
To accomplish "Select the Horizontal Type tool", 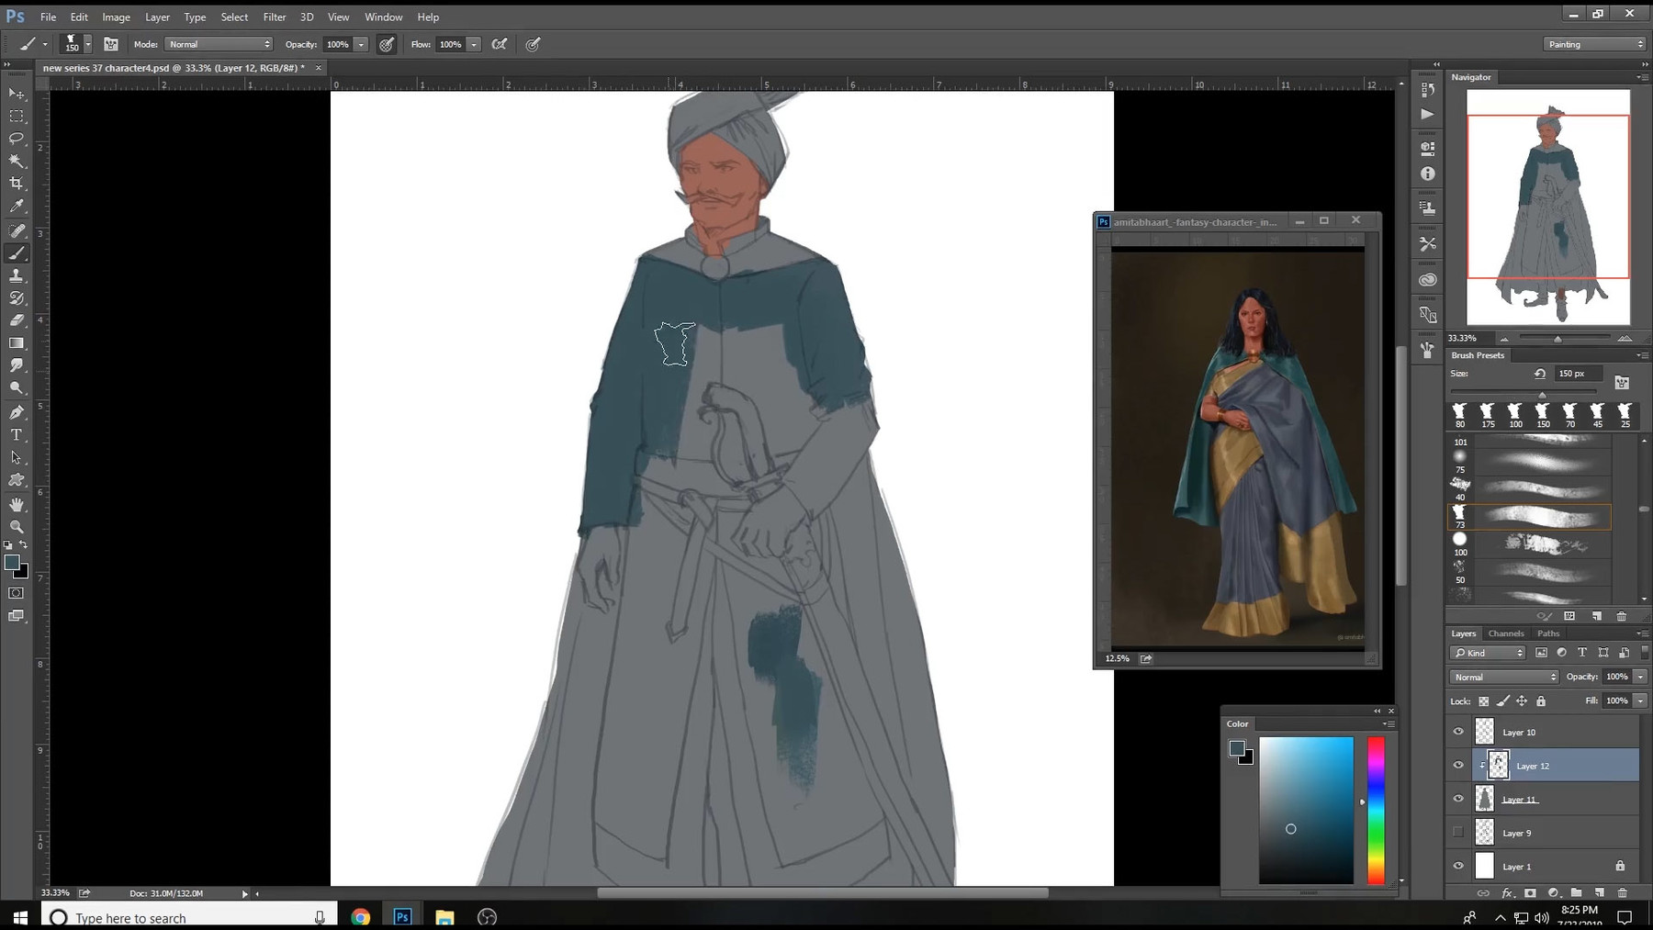I will click(16, 434).
